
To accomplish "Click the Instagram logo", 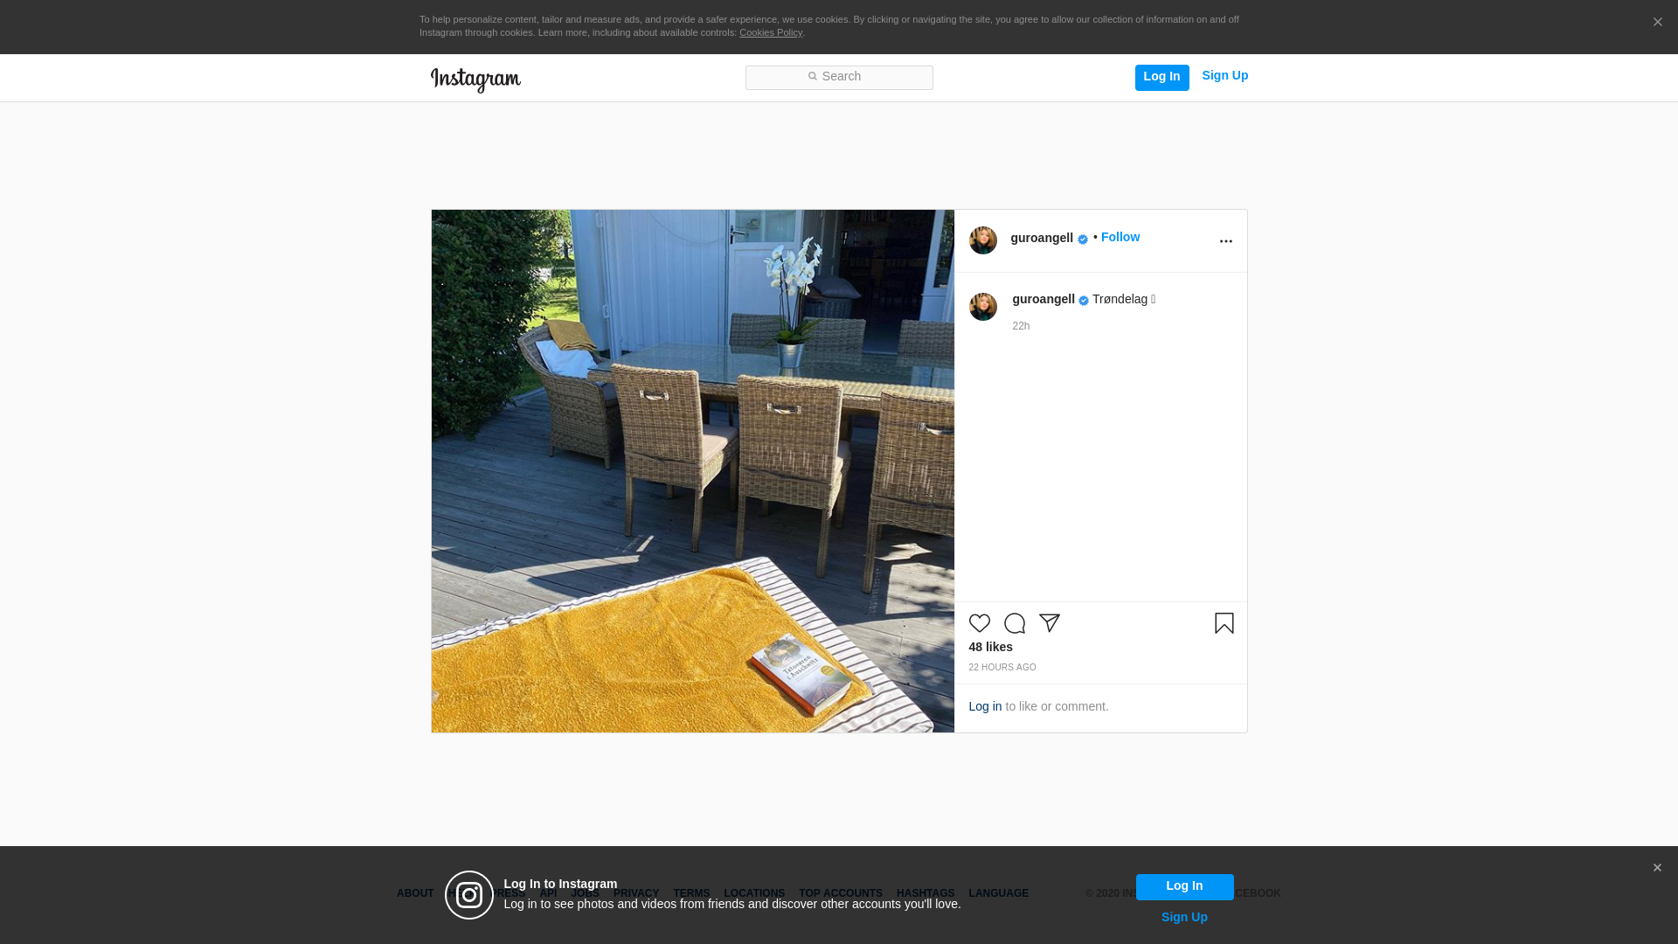I will [x=475, y=80].
